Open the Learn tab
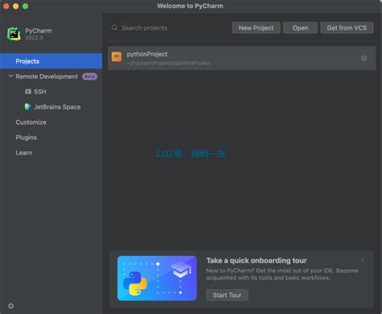Viewport: 382px width, 314px height. coord(23,153)
